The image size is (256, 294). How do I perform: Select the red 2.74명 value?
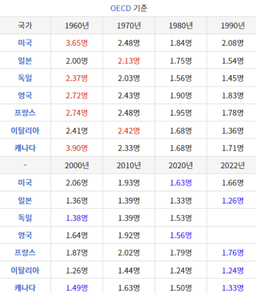(x=77, y=113)
